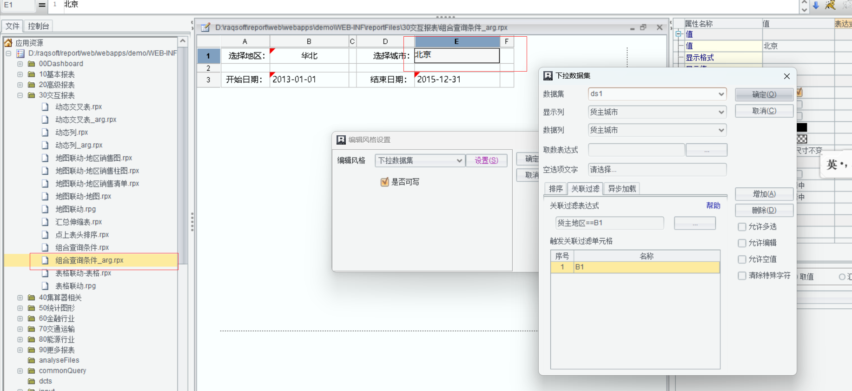Click the minimize icon of the report window

(x=632, y=28)
